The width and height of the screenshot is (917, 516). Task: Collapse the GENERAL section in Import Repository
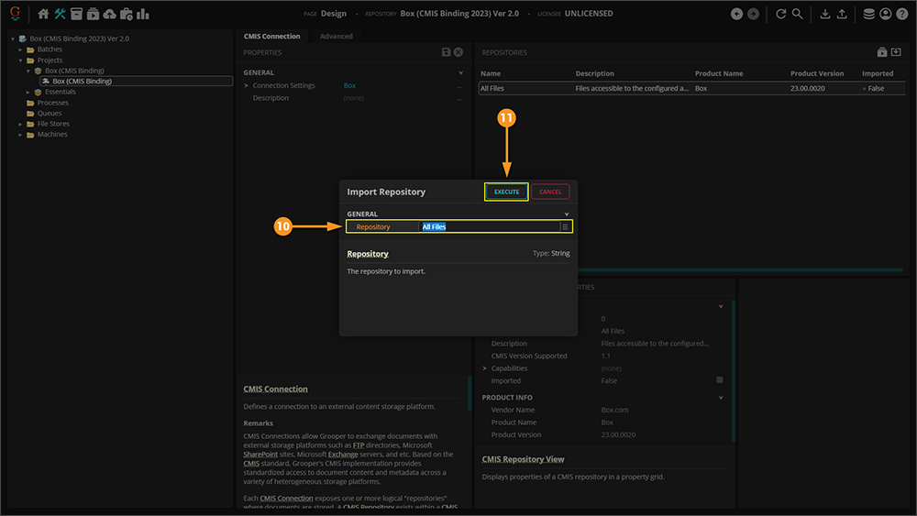(567, 214)
